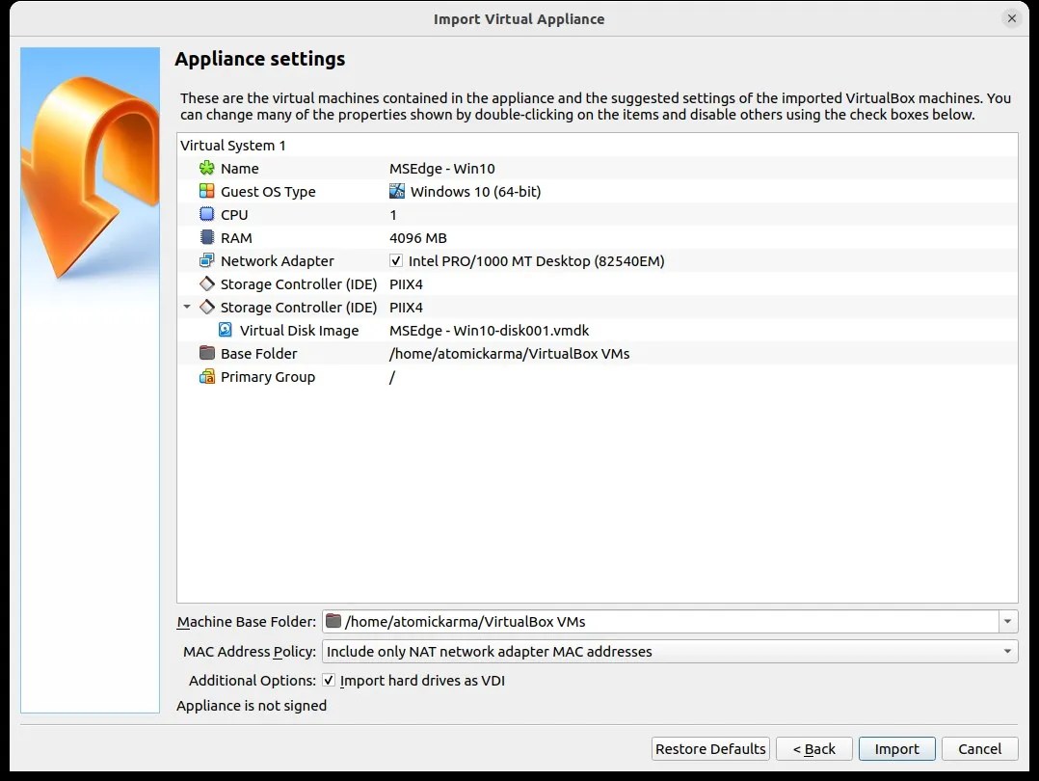Click the Primary Group icon

[x=207, y=376]
